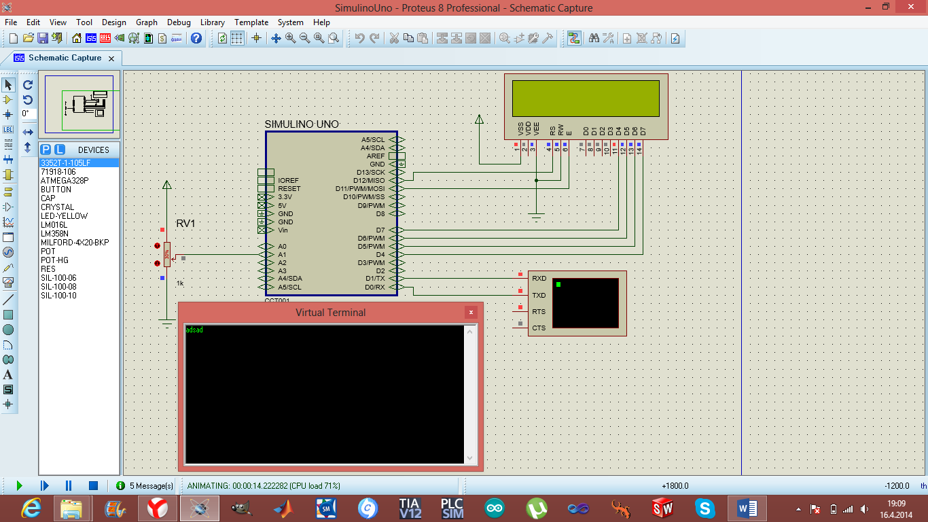Open Virtual Instruments Mode tool
The height and width of the screenshot is (522, 928).
[8, 282]
